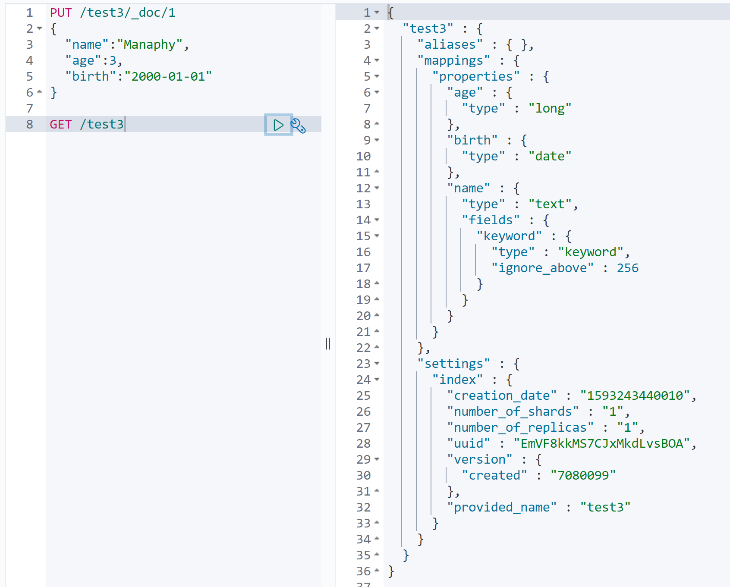The image size is (730, 587).
Task: Click the "age":3 line in request
Action: point(94,60)
